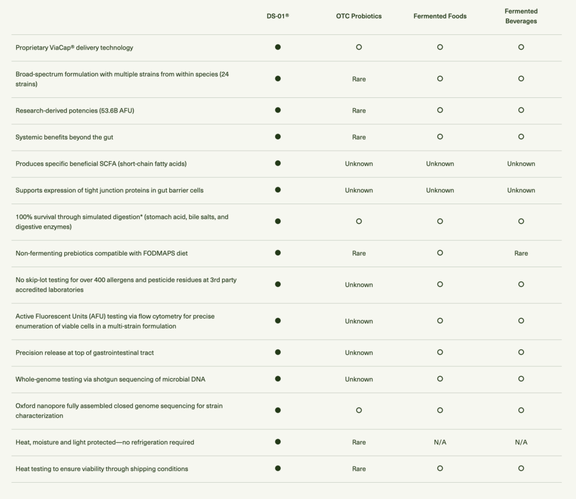Image resolution: width=576 pixels, height=499 pixels.
Task: Click the DS-01 dot in the SCFA row
Action: 278,163
